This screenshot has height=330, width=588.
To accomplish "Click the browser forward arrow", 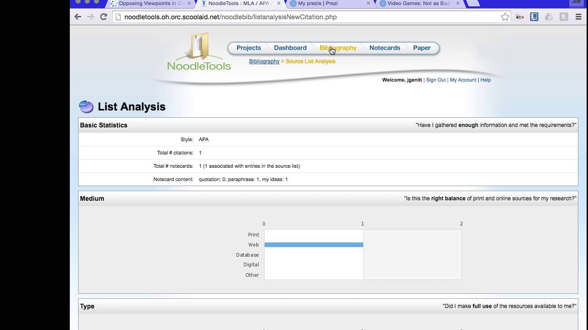I will pyautogui.click(x=90, y=17).
